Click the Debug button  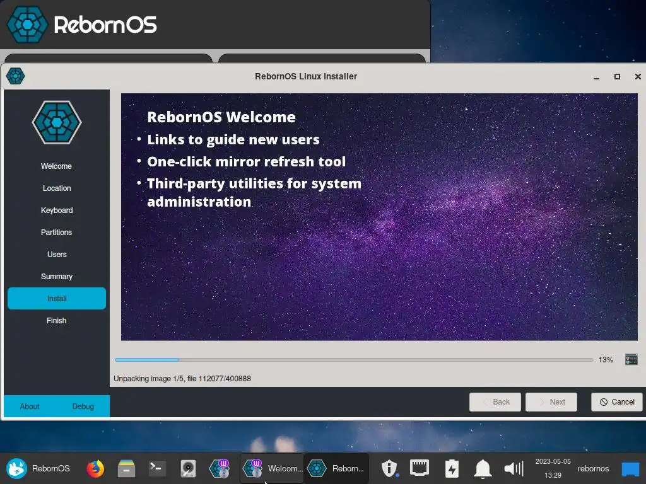[83, 406]
